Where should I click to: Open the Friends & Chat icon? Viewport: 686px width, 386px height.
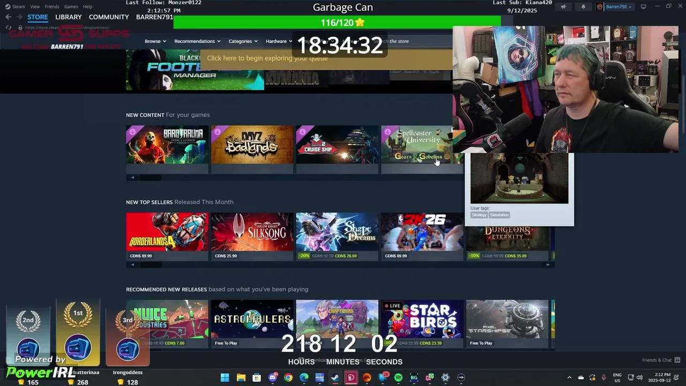[677, 360]
